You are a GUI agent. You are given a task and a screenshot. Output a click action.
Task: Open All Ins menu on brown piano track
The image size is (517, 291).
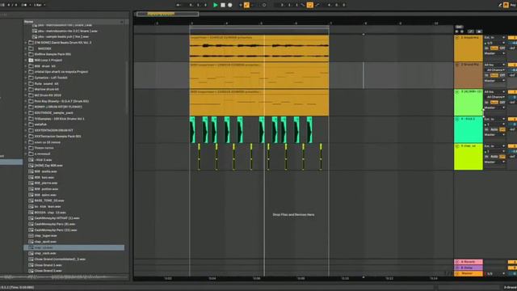pos(494,65)
